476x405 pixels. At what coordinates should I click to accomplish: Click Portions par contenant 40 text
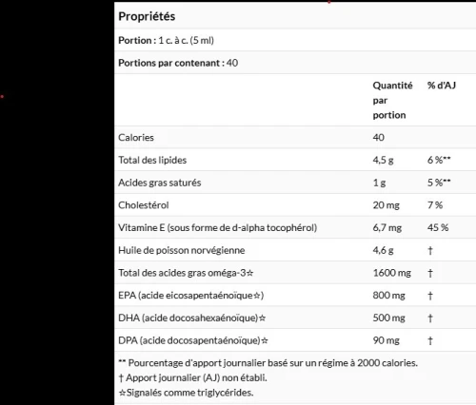tap(178, 63)
